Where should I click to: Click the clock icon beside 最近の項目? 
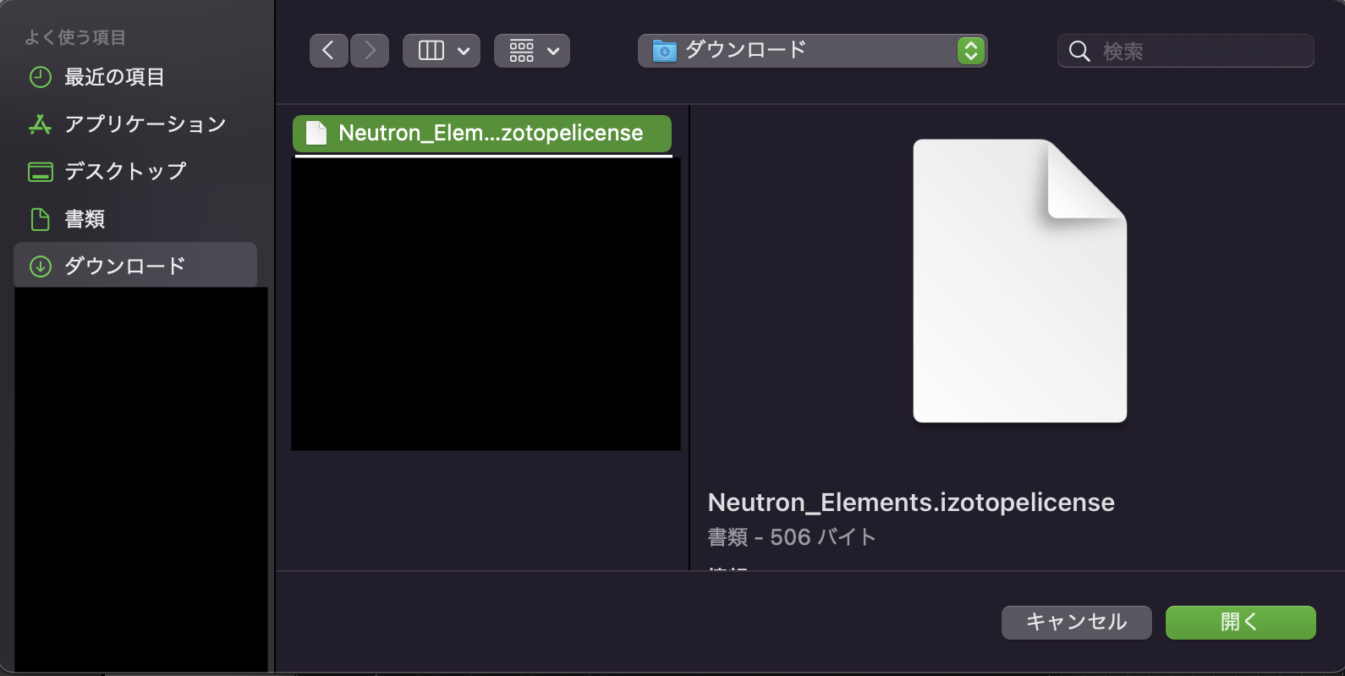[x=41, y=77]
